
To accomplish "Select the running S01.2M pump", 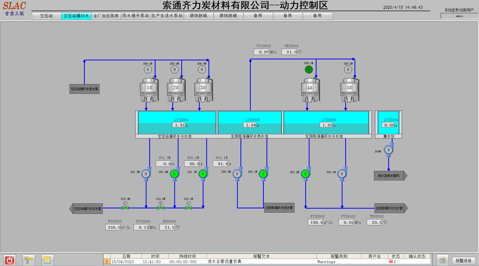I will (174, 174).
